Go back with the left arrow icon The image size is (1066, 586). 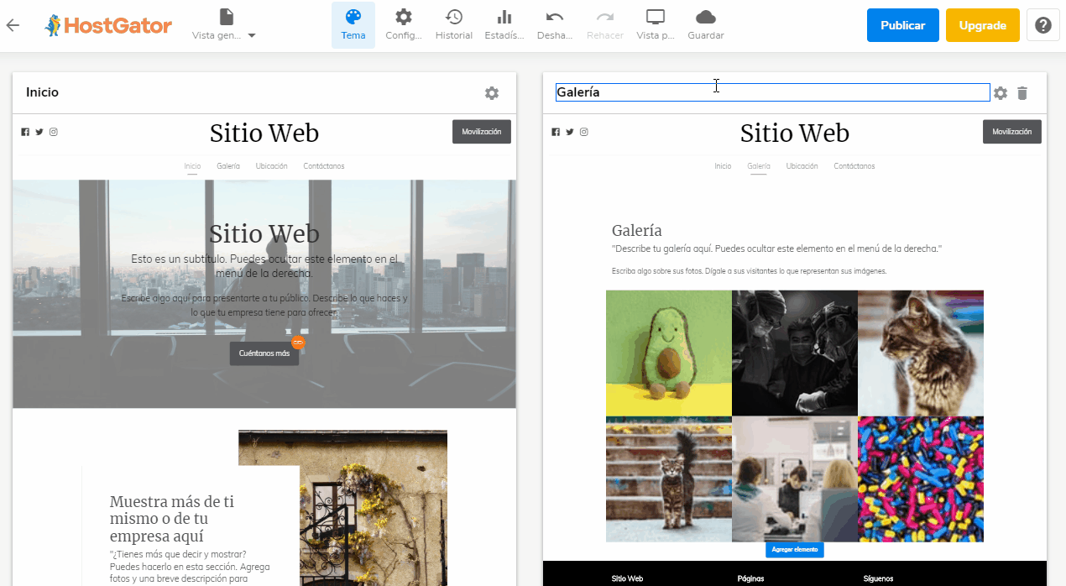coord(13,25)
